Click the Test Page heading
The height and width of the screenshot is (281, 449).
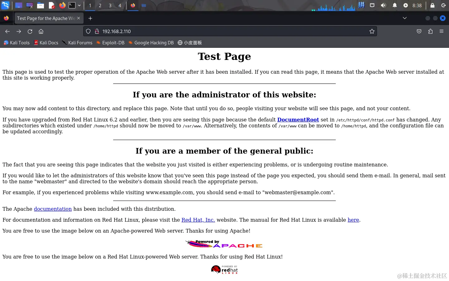(224, 57)
